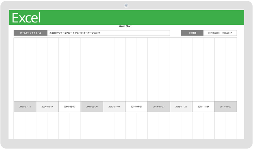This screenshot has width=253, height=149.
Task: Select the 2012-07-04 date cell
Action: pyautogui.click(x=114, y=107)
